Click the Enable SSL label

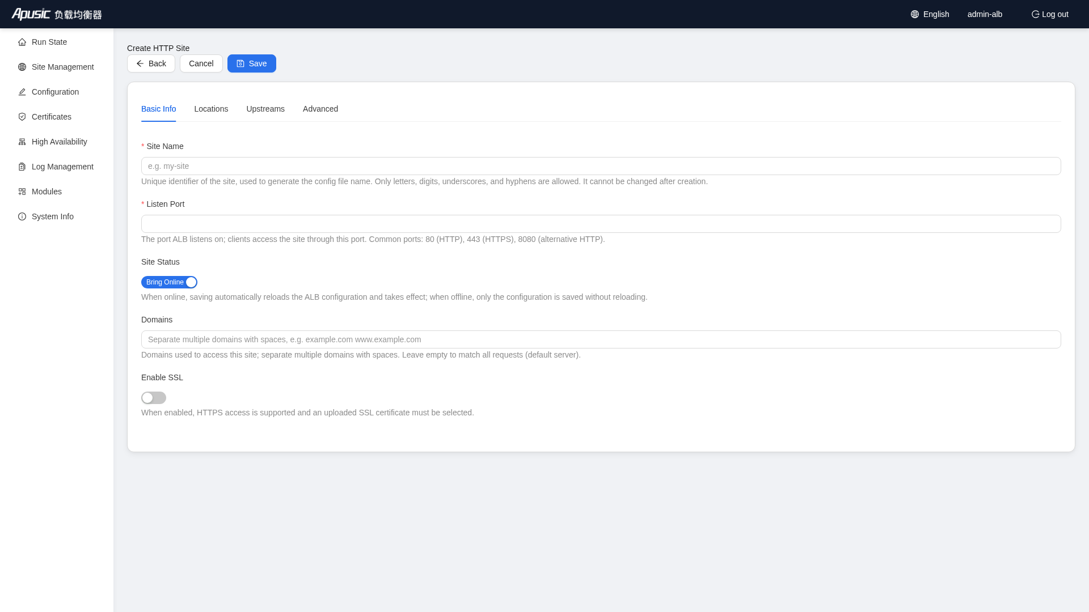pyautogui.click(x=162, y=377)
